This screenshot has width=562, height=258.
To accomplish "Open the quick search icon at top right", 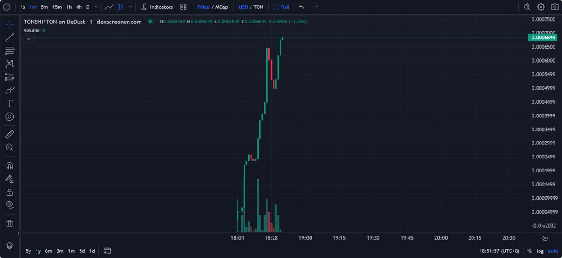I will click(527, 7).
